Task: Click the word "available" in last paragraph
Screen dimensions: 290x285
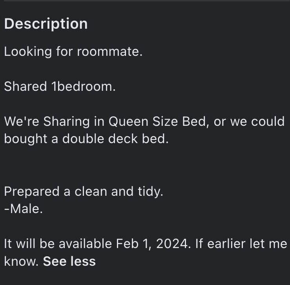Action: tap(85, 244)
